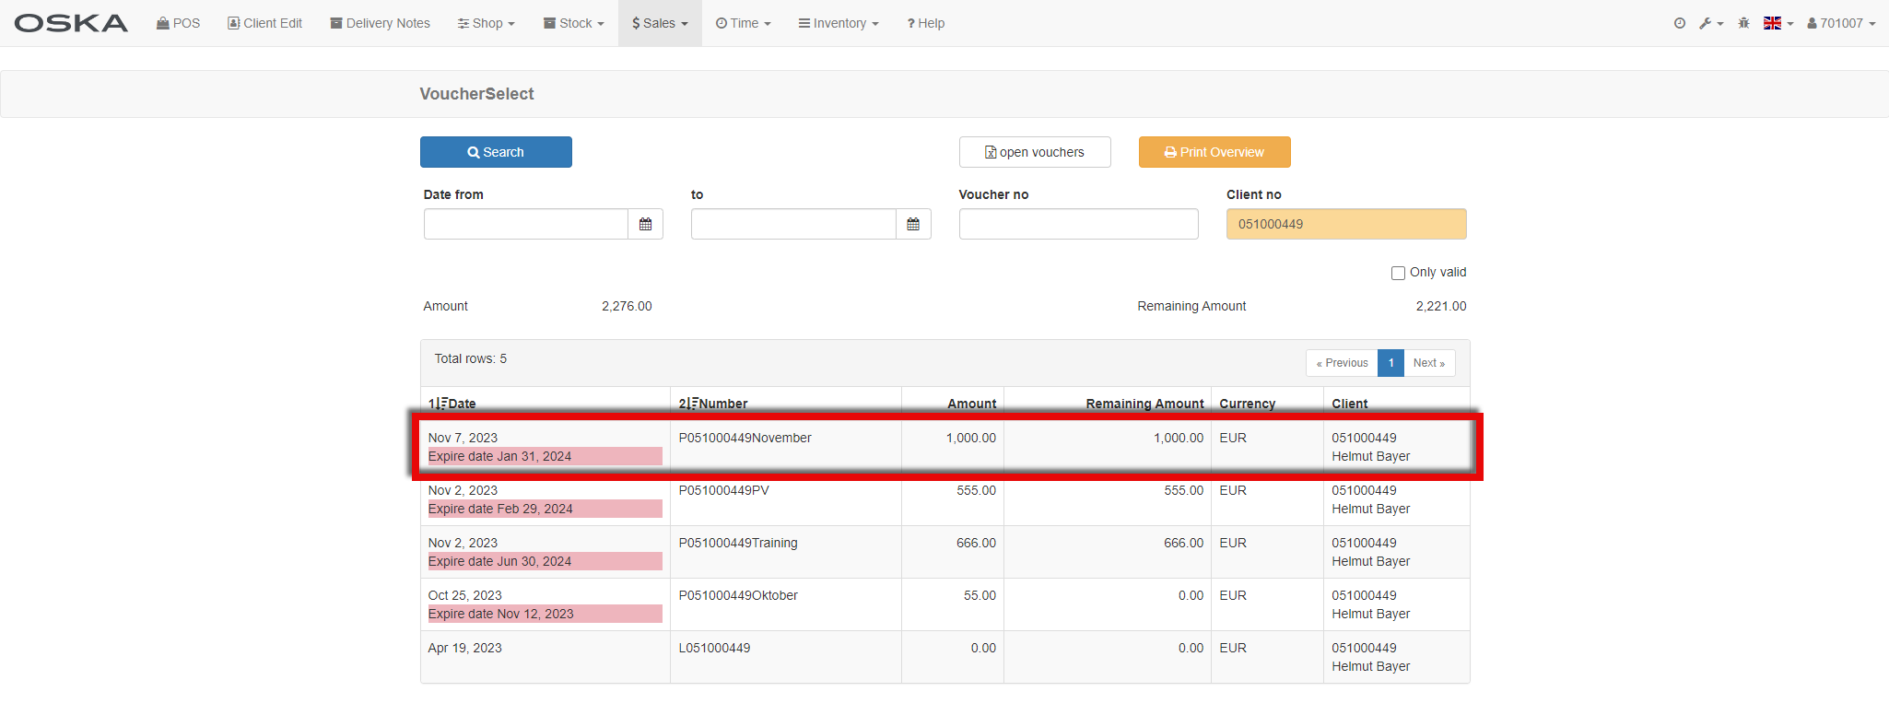This screenshot has width=1889, height=715.
Task: Go to Client Edit page
Action: click(x=264, y=23)
